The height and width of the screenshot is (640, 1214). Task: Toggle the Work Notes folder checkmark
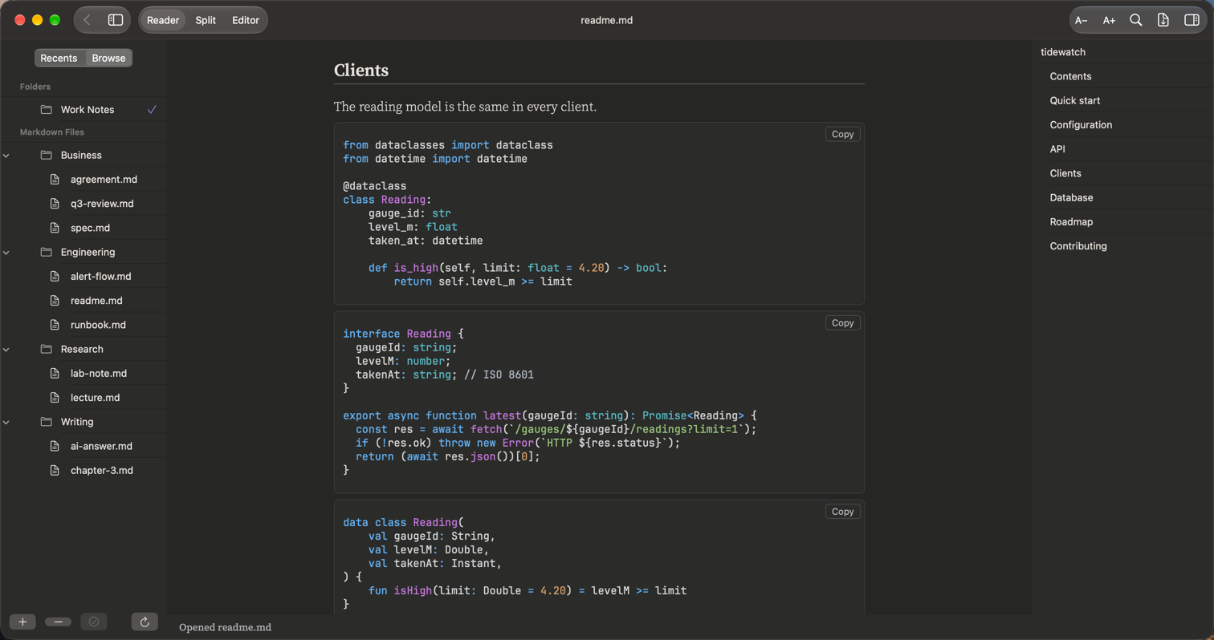[152, 110]
